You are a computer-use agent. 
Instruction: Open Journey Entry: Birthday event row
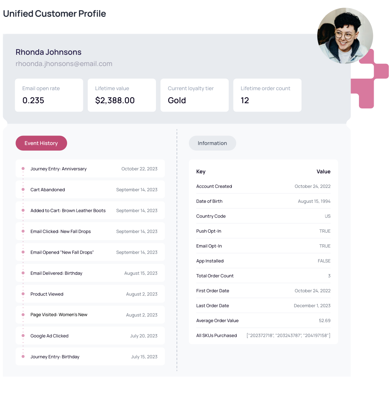point(90,357)
